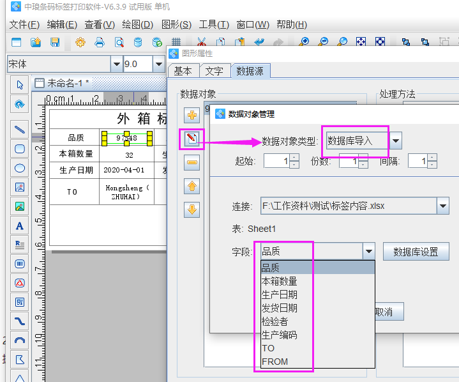
Task: Click the scissors Cut icon
Action: [x=201, y=42]
